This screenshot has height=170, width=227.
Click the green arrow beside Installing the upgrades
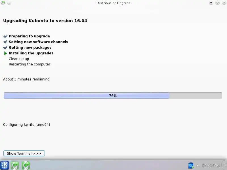(5, 53)
